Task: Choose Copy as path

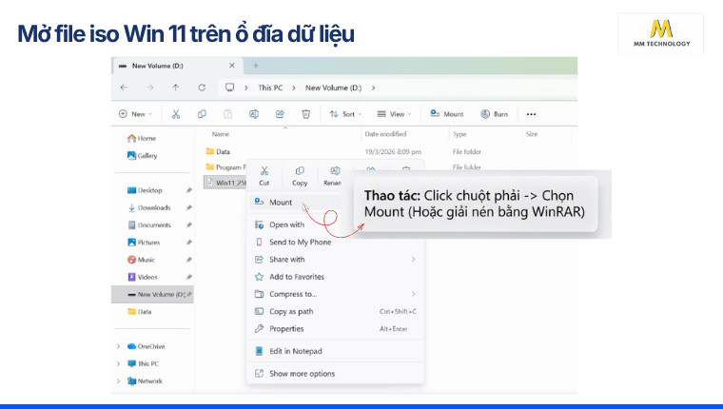Action: [336, 312]
